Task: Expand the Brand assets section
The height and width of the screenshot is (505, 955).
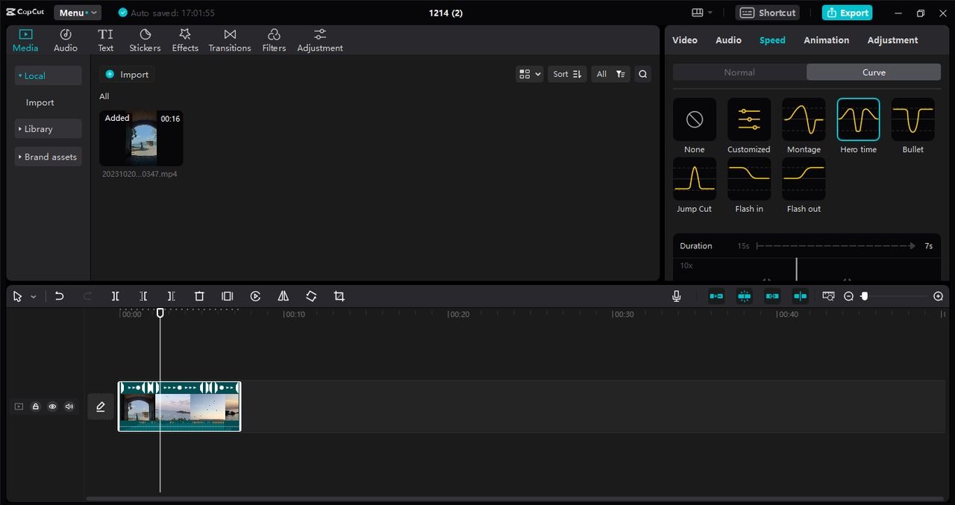Action: pyautogui.click(x=48, y=157)
